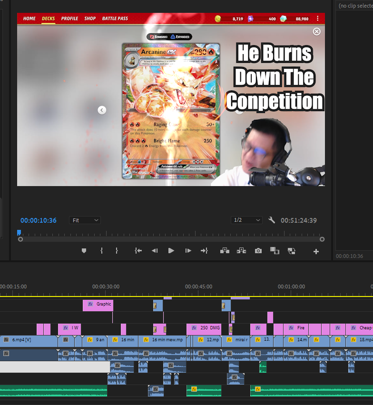
Task: Click the blue playhead in monitor scrubber
Action: click(19, 233)
